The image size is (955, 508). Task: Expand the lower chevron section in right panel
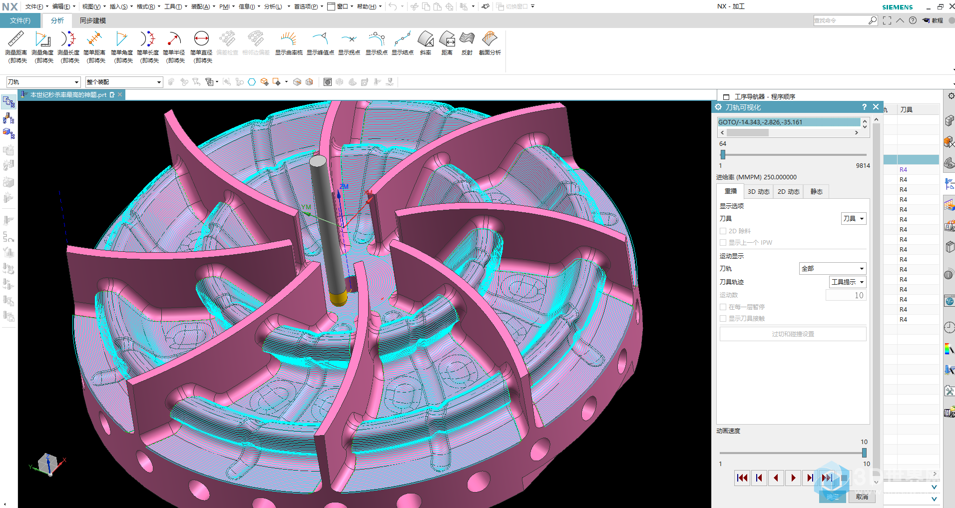pyautogui.click(x=934, y=499)
